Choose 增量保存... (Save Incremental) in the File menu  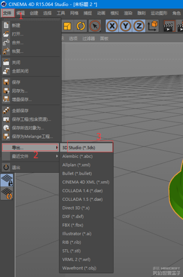[31, 100]
